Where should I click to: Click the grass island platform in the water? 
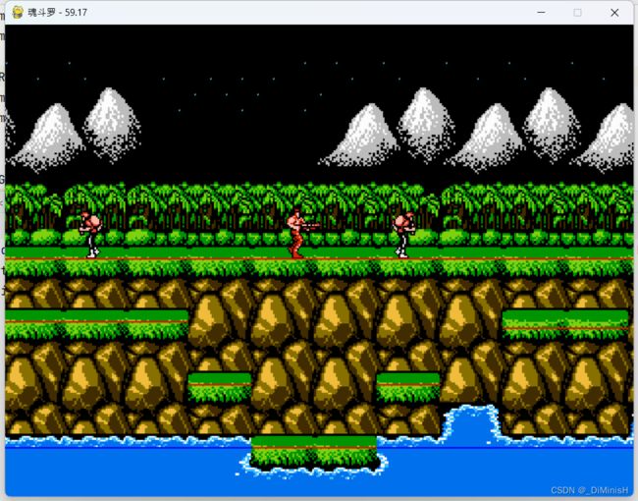314,451
